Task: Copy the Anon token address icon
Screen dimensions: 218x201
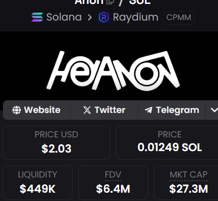Action: (110, 1)
